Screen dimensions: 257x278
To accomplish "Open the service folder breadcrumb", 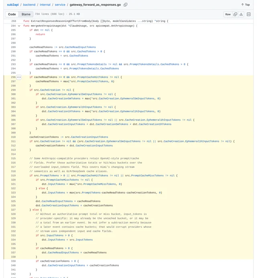I will (60, 4).
